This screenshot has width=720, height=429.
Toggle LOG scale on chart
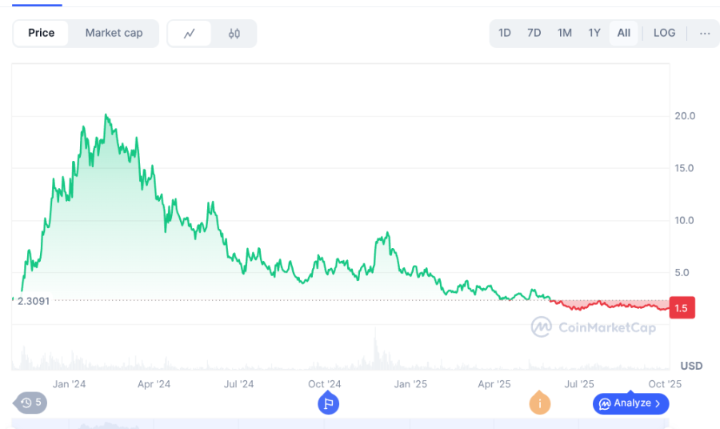[664, 34]
